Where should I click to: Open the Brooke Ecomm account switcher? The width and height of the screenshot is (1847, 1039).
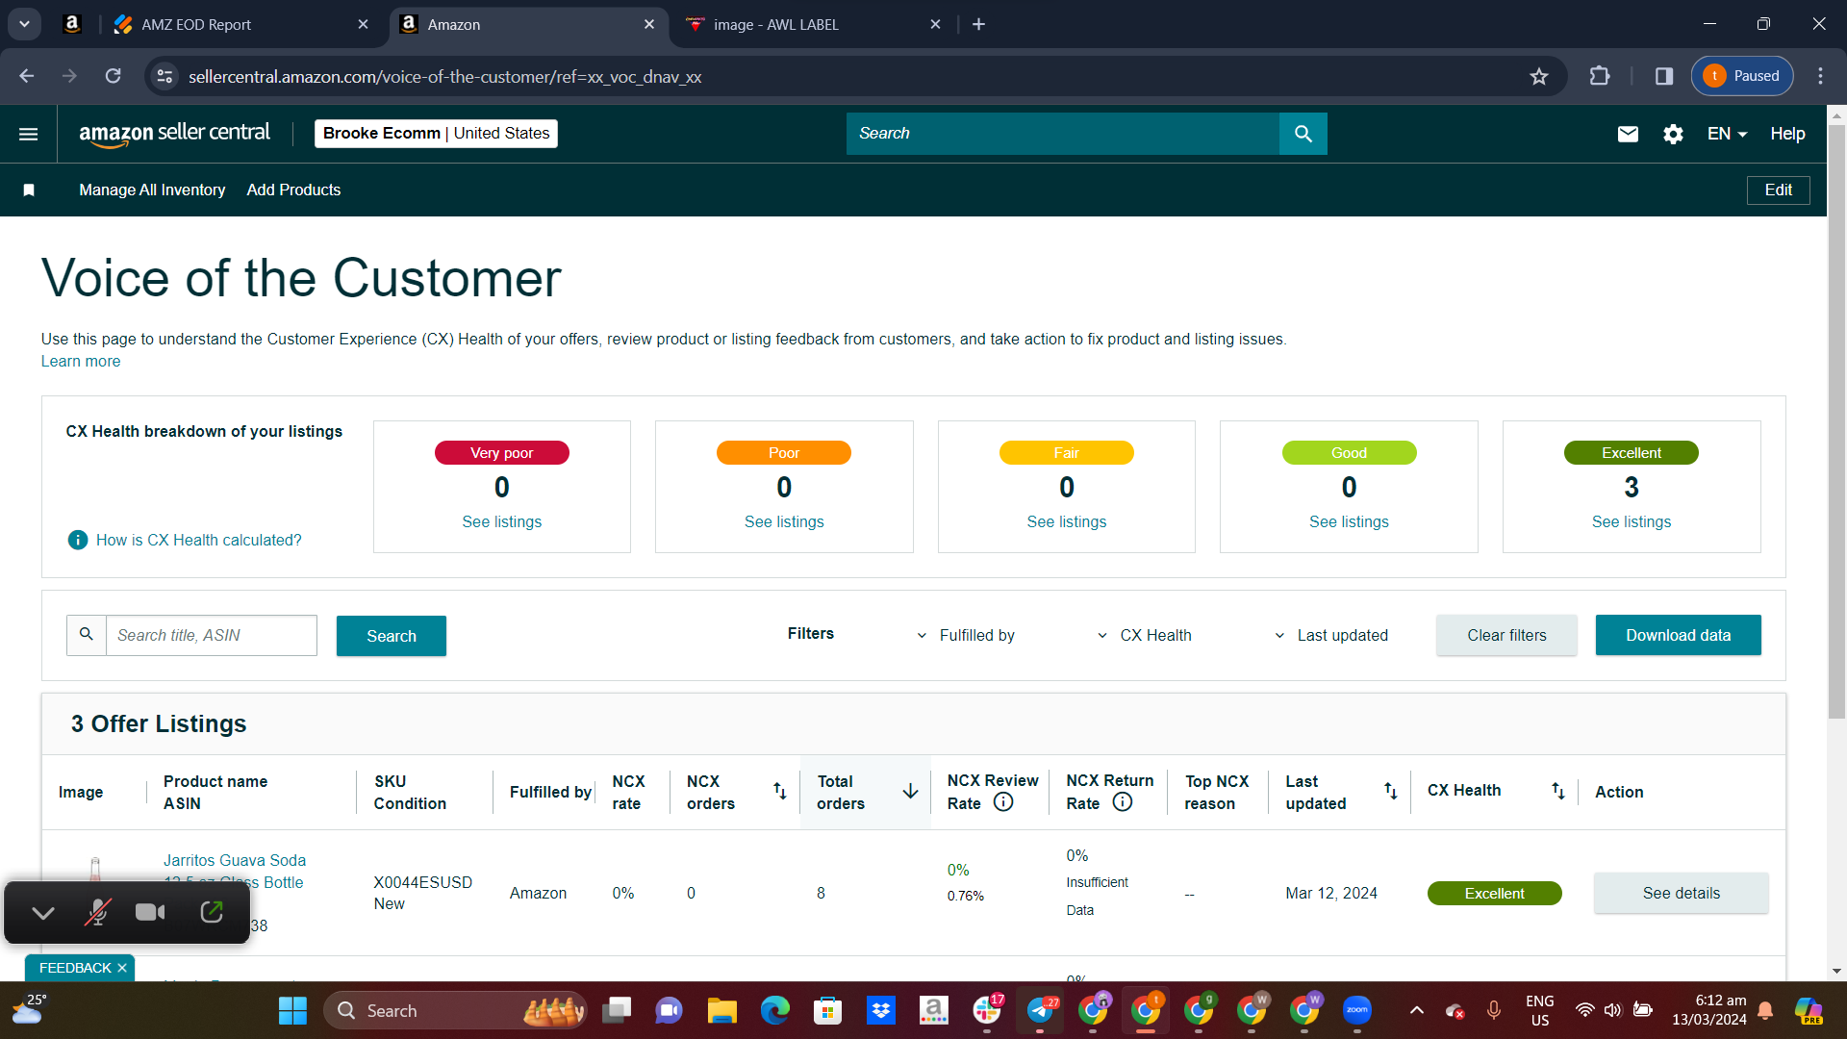click(x=436, y=134)
